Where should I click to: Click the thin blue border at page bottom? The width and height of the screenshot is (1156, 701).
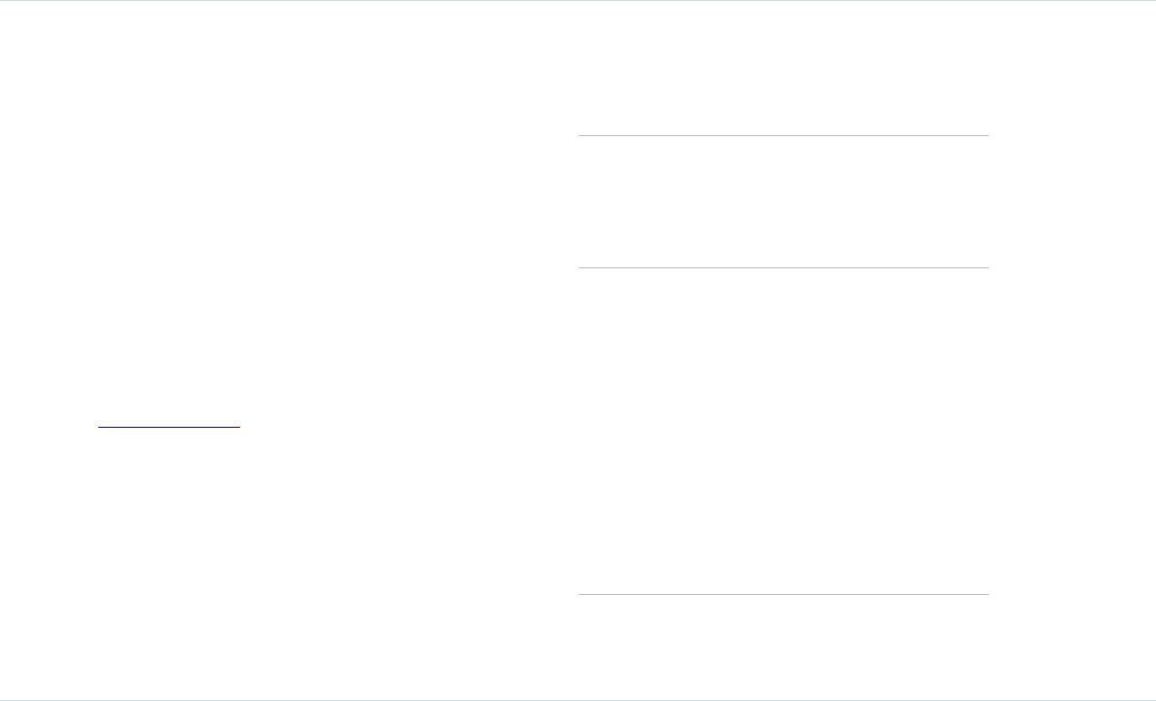tap(578, 699)
